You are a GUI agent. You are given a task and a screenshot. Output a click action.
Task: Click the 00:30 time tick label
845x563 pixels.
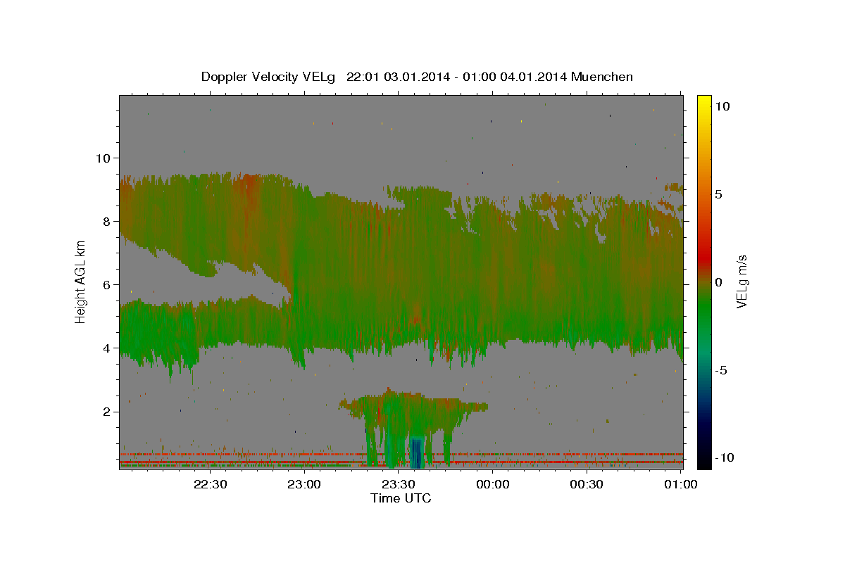coord(587,484)
